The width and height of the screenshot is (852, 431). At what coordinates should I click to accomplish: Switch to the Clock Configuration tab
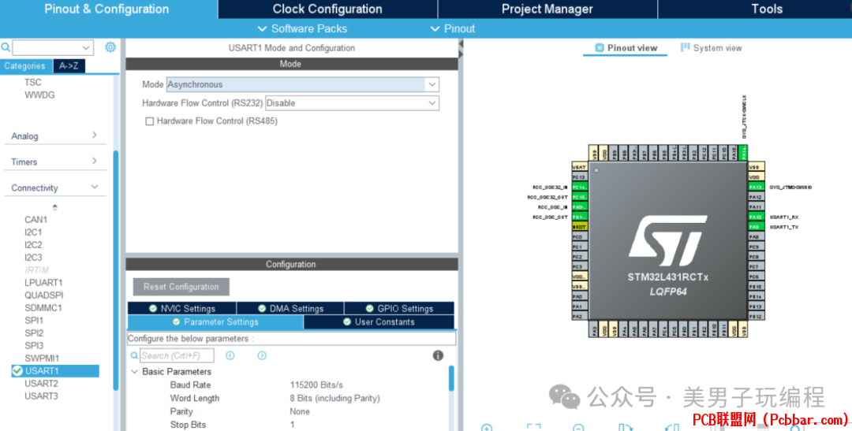click(x=327, y=9)
